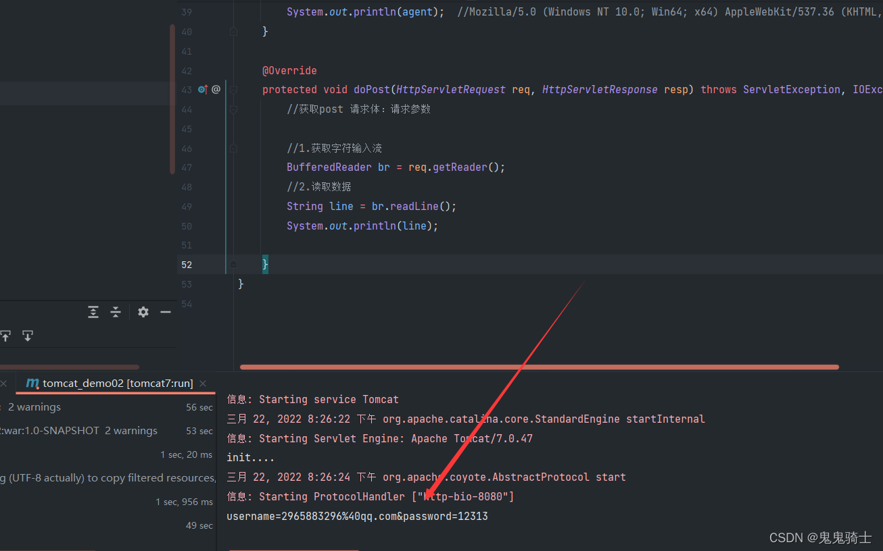Click the down-arrow navigate icon in run toolbar

pos(28,336)
